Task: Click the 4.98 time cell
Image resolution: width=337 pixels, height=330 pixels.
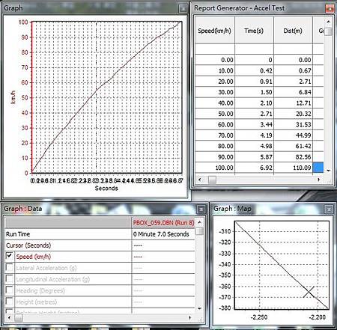Action: click(254, 146)
